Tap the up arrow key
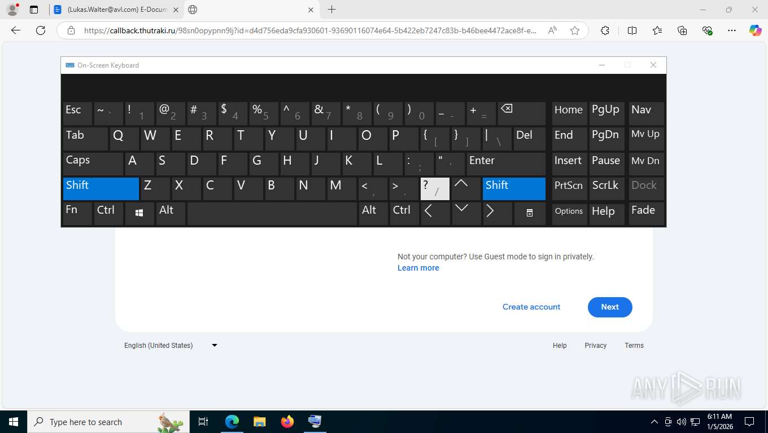 click(466, 188)
